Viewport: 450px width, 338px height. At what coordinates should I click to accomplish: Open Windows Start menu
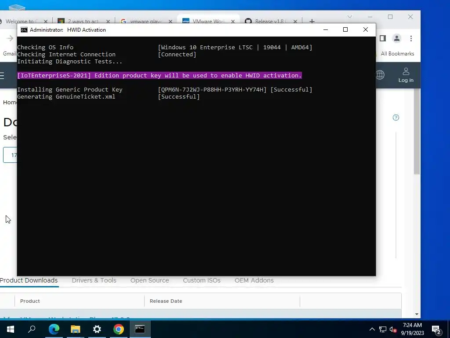point(11,329)
